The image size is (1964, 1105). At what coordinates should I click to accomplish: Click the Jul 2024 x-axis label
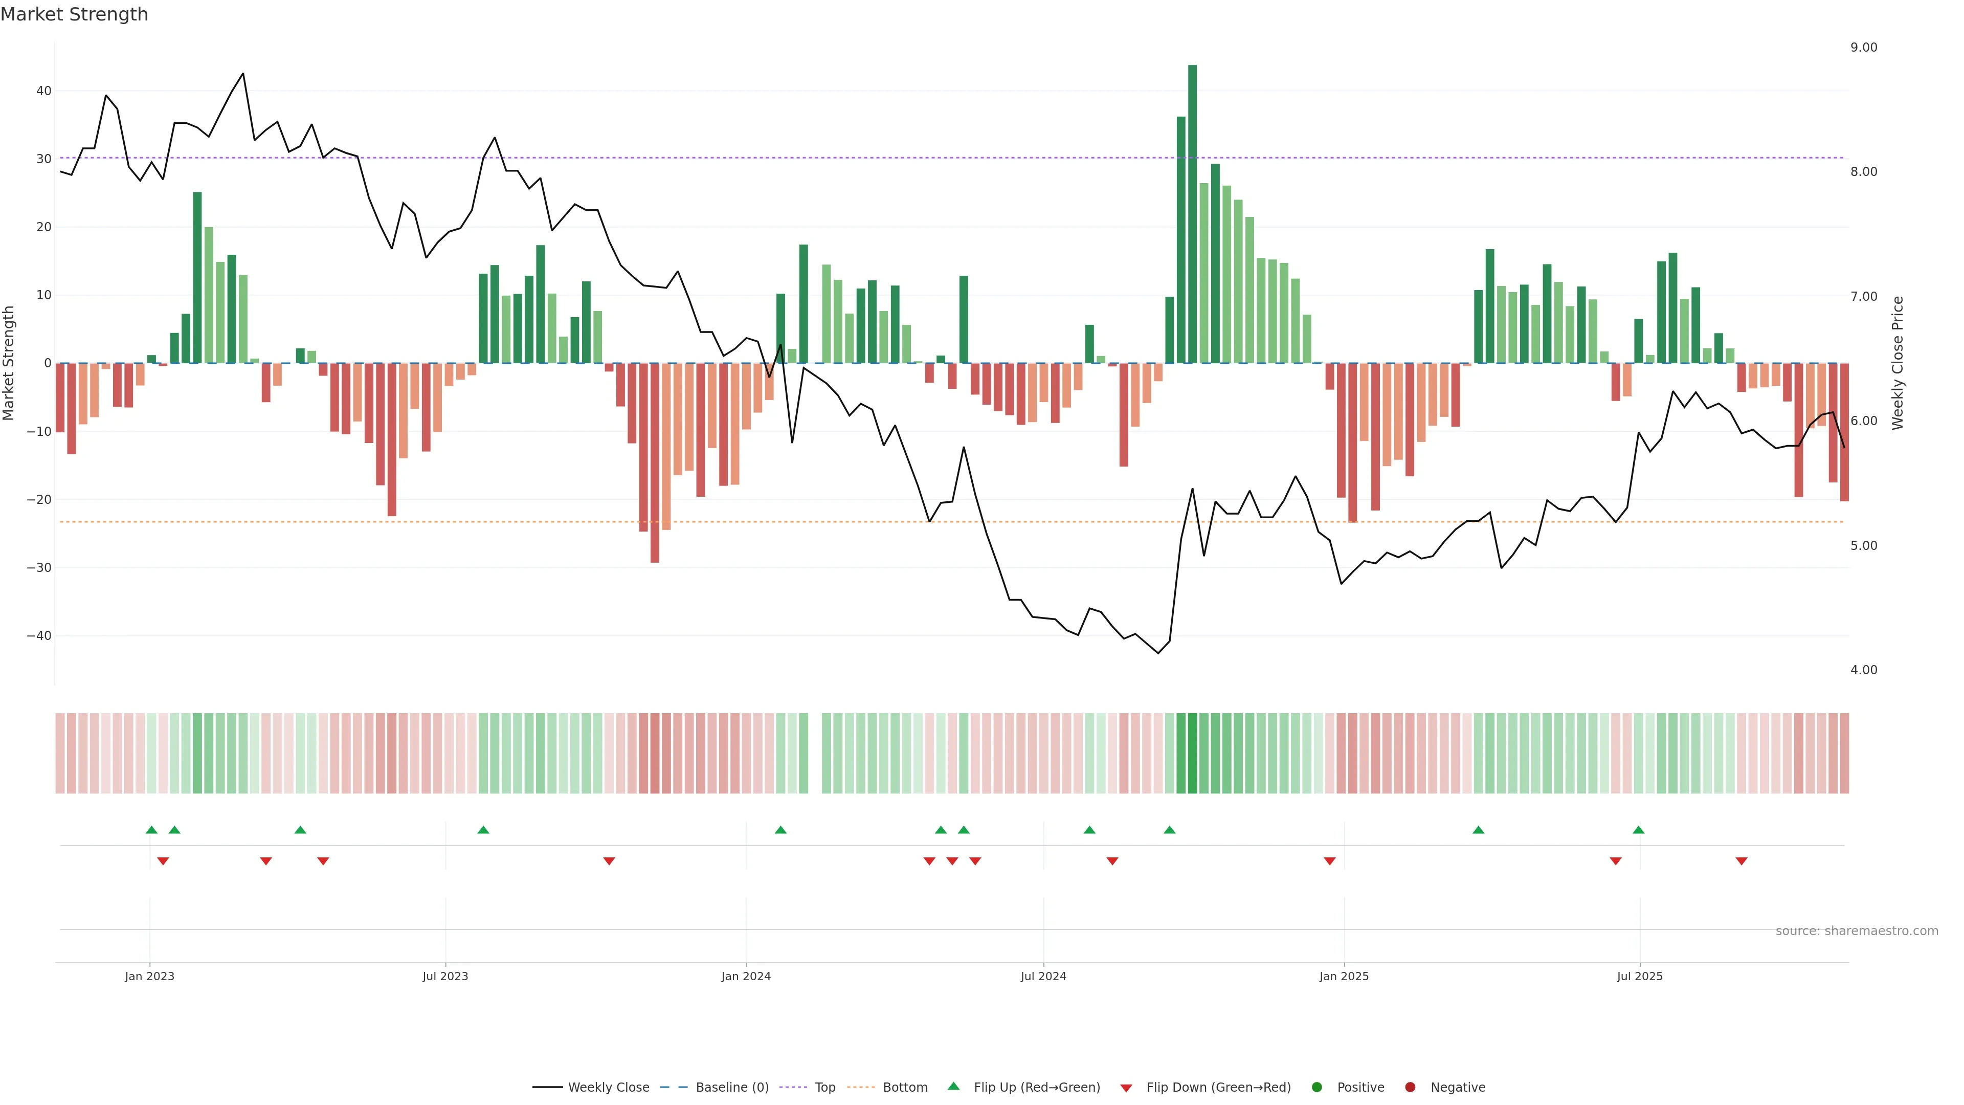tap(1043, 976)
